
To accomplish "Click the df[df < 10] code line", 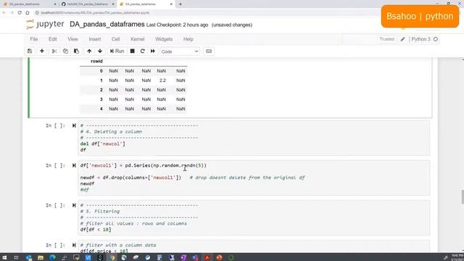I will (96, 230).
